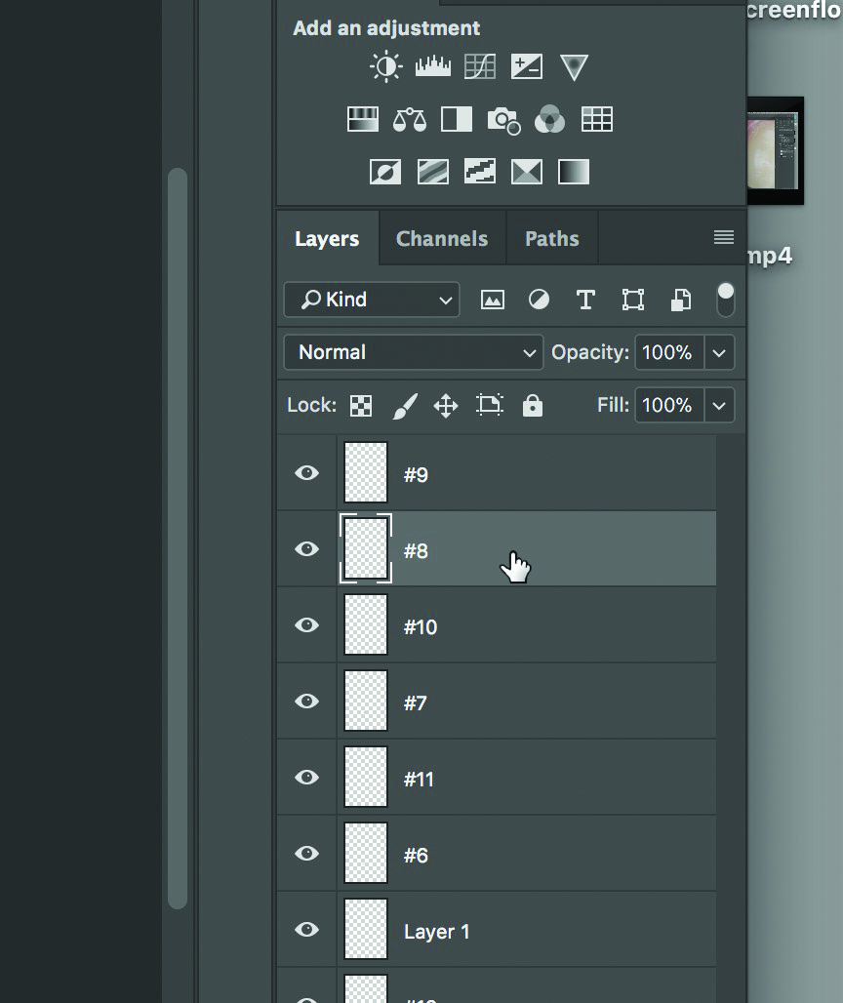Add a Levels adjustment
The height and width of the screenshot is (1003, 843).
coord(432,66)
